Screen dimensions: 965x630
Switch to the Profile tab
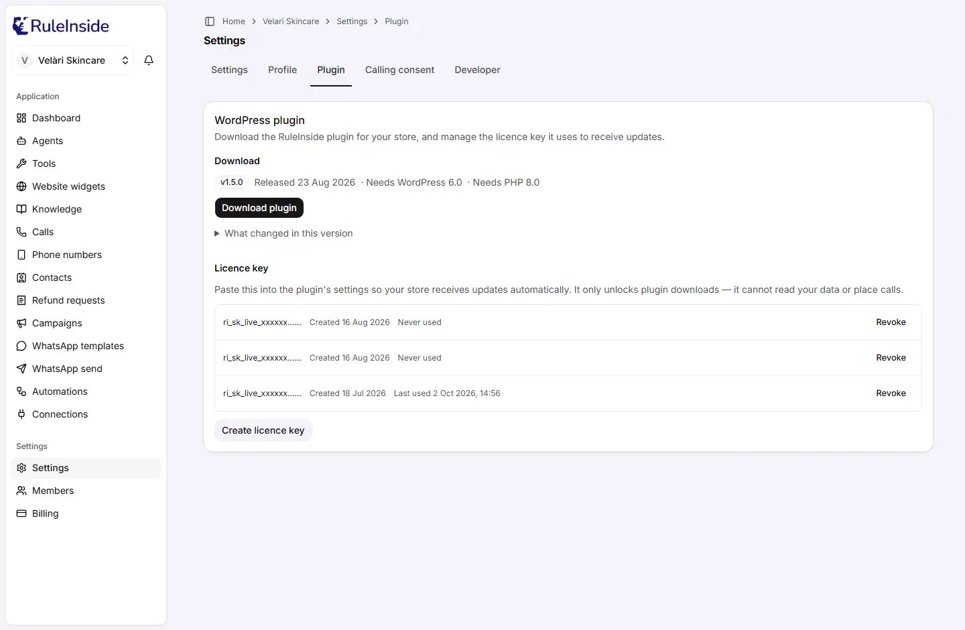pyautogui.click(x=282, y=70)
